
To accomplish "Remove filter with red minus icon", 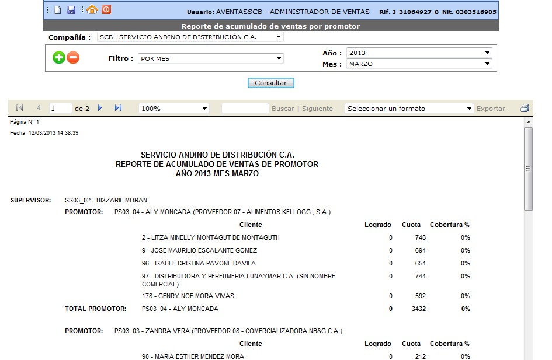I will pos(73,58).
